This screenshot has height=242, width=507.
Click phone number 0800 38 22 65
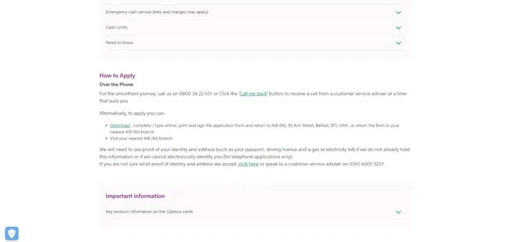(195, 94)
